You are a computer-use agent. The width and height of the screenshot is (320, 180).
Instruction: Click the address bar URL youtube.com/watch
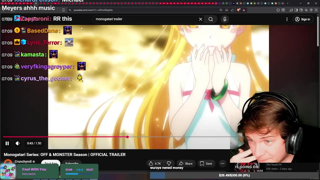coord(93,10)
